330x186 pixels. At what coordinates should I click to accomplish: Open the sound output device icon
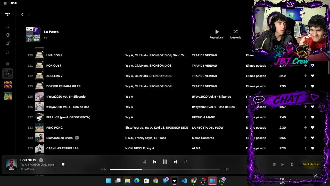[283, 165]
